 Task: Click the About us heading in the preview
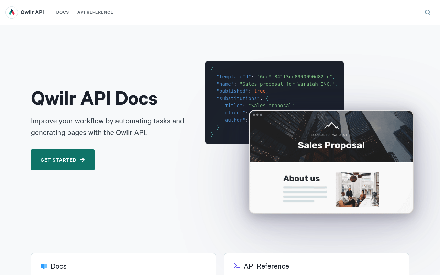[301, 178]
